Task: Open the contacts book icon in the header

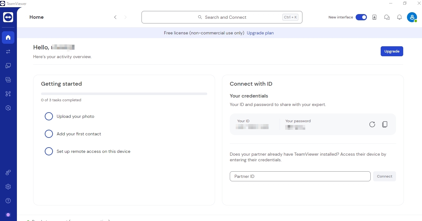Action: tap(374, 17)
